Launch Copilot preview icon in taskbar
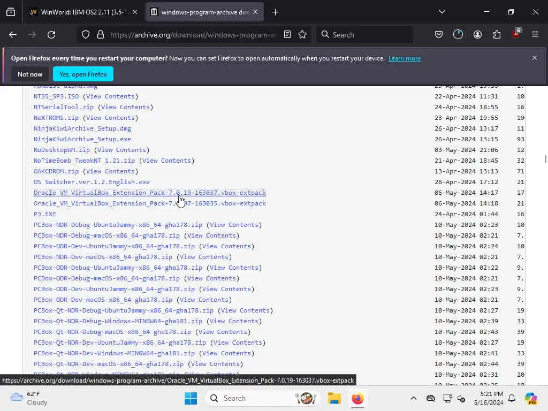 point(531,398)
